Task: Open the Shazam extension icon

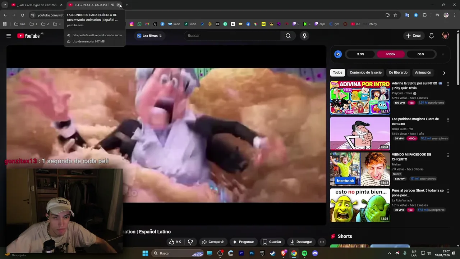Action: 416,15
